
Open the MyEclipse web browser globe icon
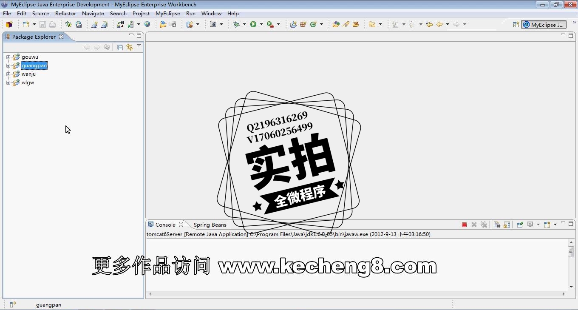[147, 24]
